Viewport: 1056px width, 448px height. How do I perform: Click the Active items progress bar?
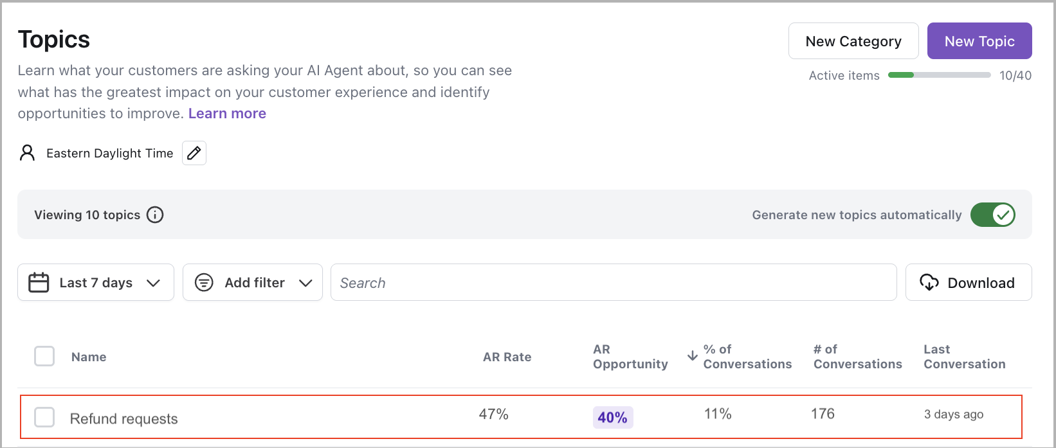tap(939, 75)
